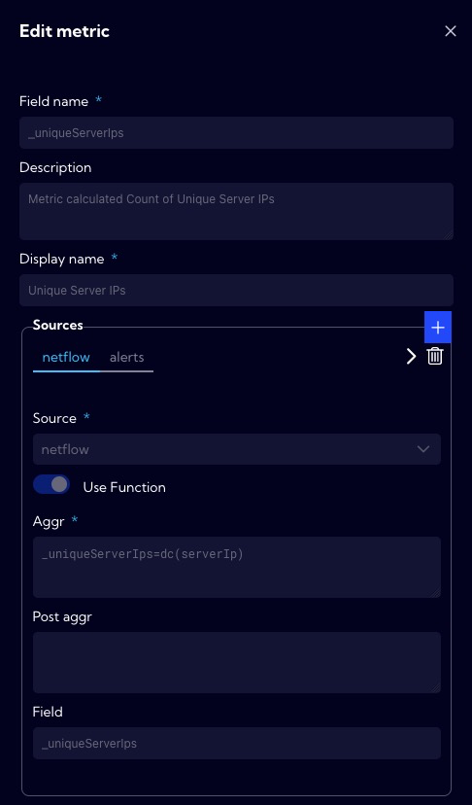The image size is (472, 805).
Task: Close the Edit metric panel
Action: tap(450, 31)
